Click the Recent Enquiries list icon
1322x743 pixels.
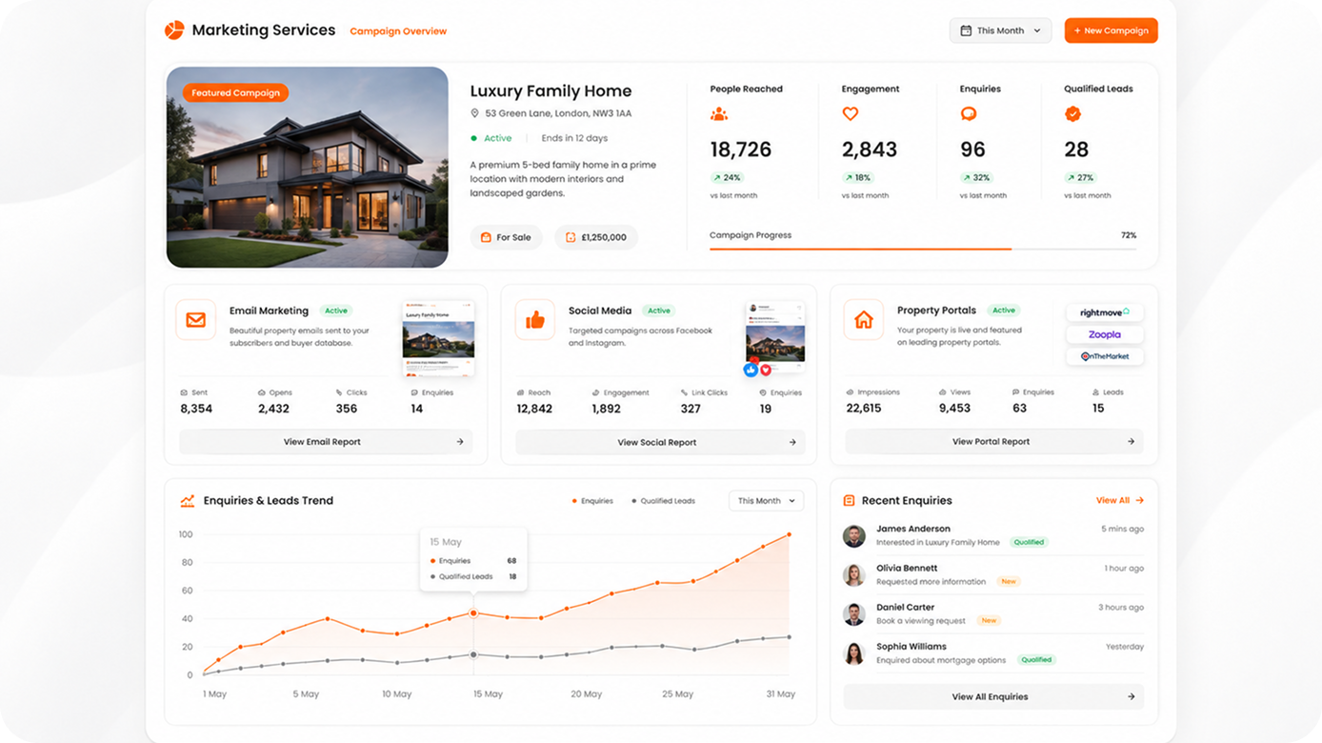coord(849,501)
